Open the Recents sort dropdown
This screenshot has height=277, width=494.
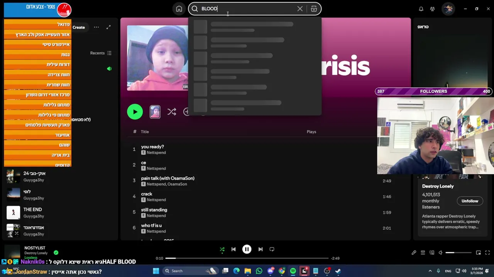(x=101, y=53)
